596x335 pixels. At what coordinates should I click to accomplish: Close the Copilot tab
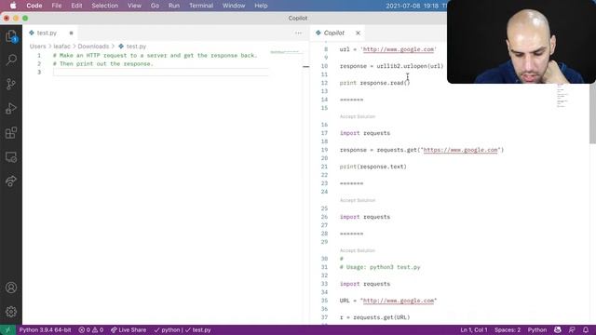[358, 33]
